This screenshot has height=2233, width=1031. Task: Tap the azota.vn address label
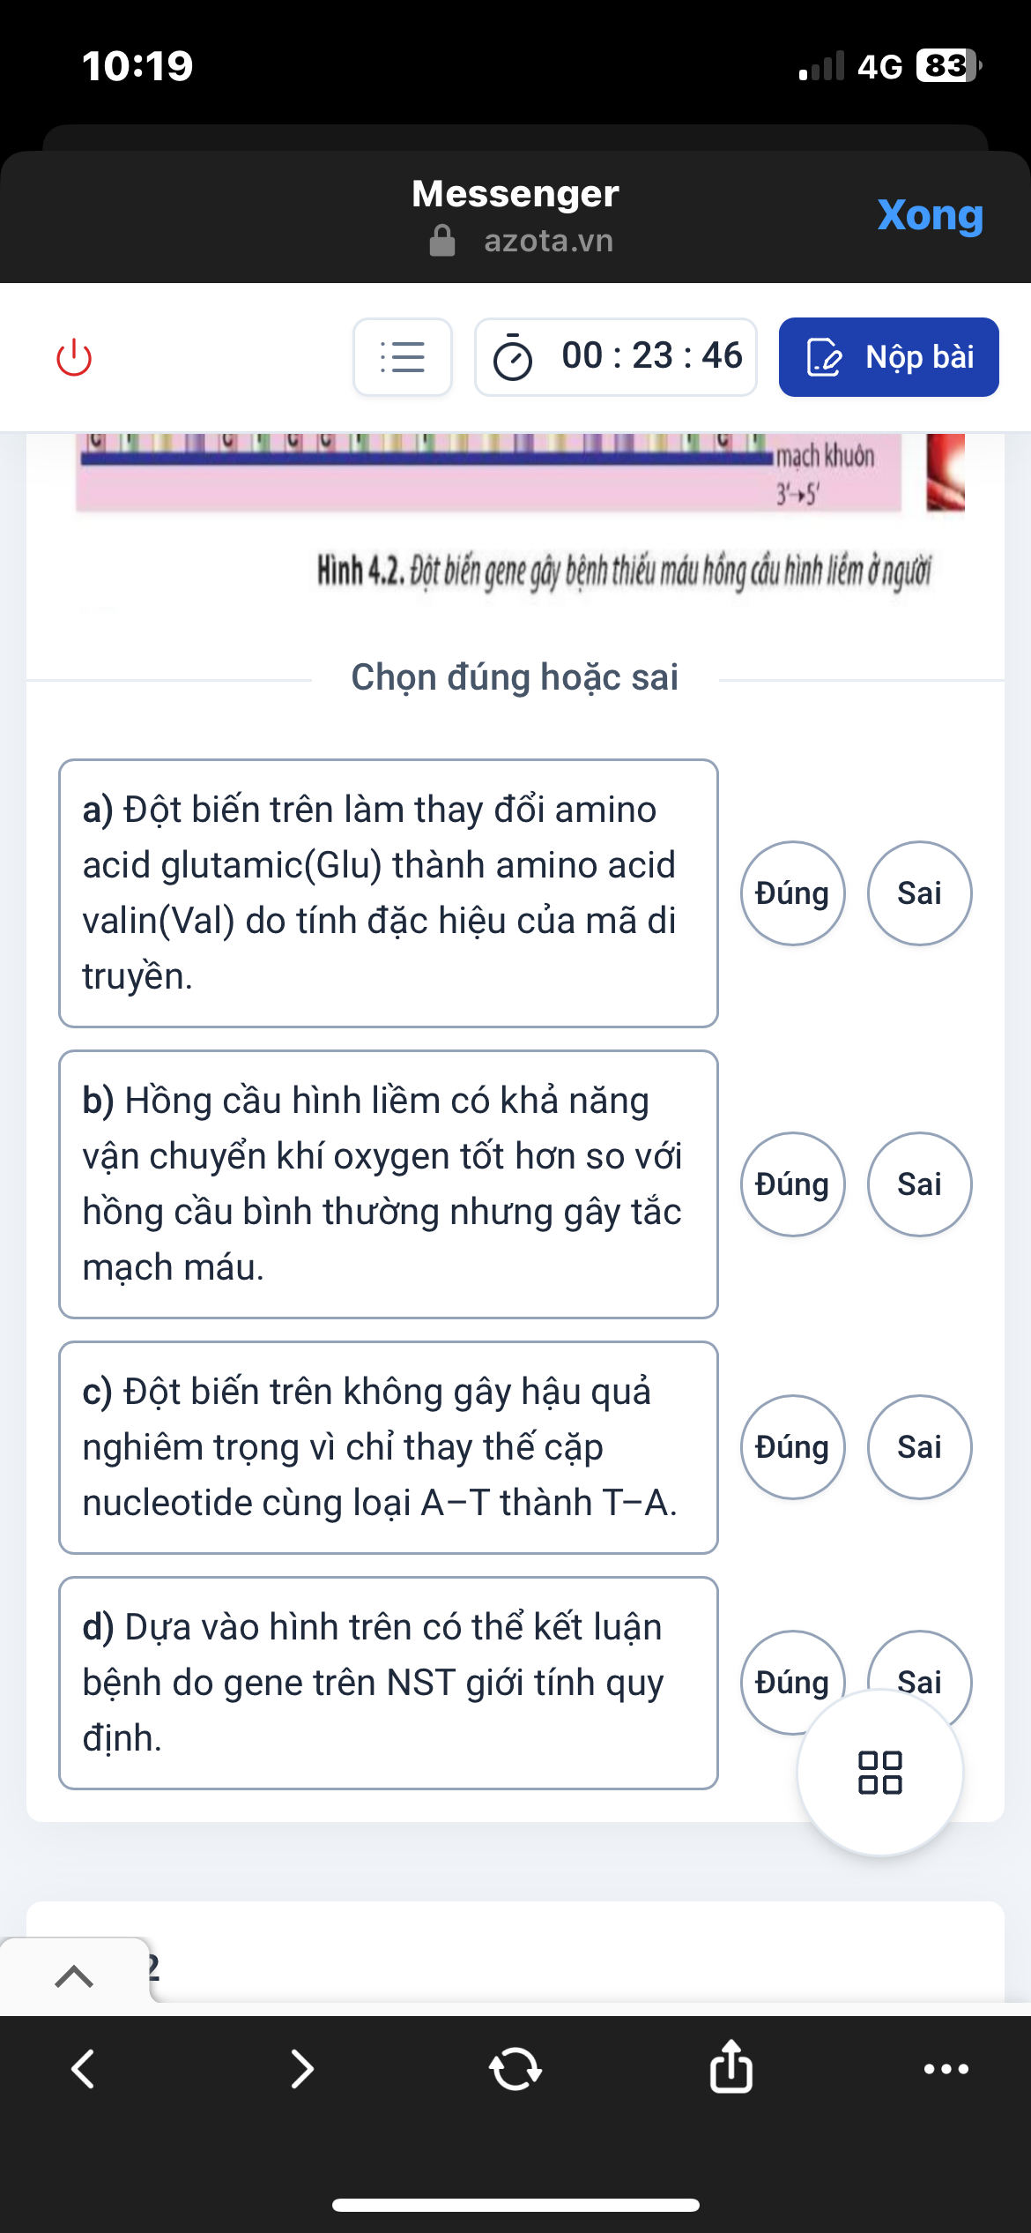point(547,241)
